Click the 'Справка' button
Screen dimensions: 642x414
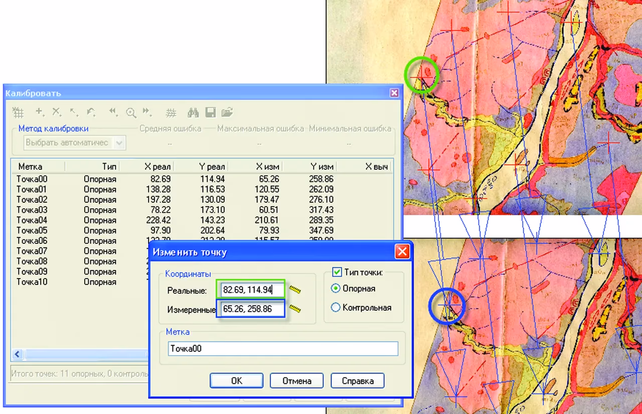[x=358, y=381]
